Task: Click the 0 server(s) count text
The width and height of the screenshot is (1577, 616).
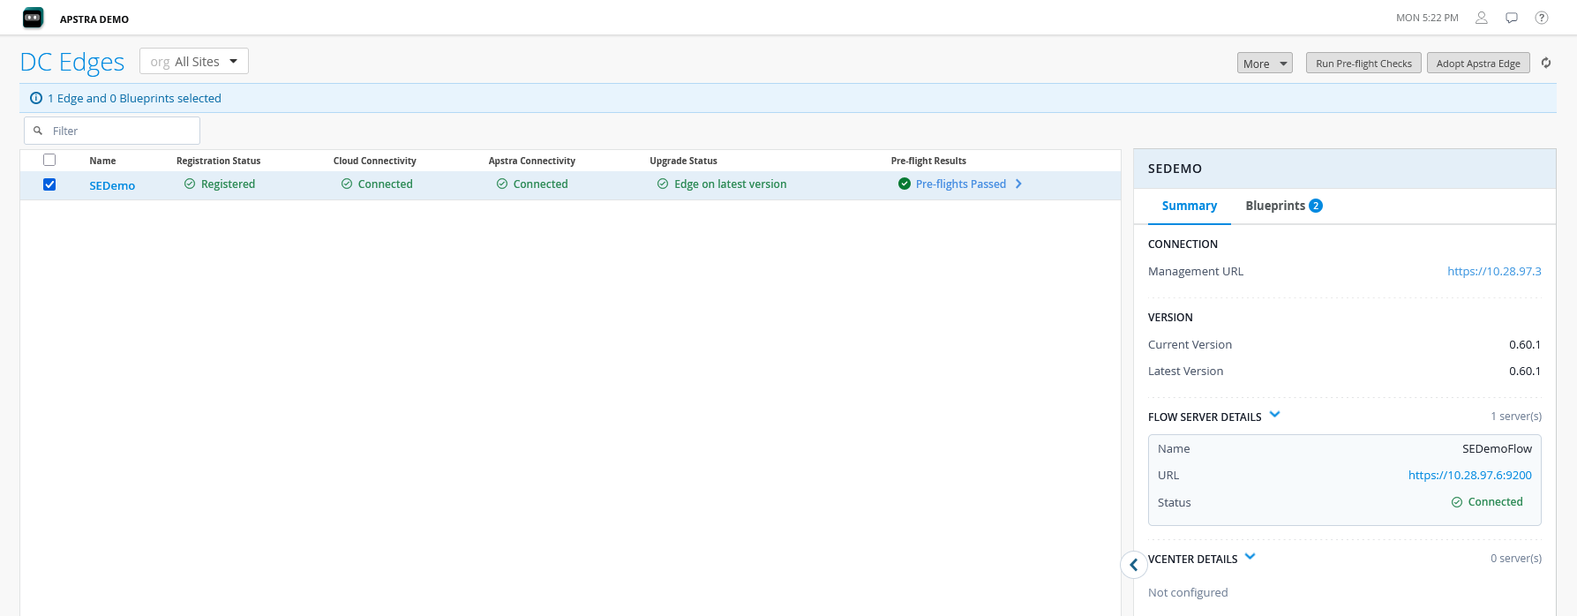Action: [1516, 558]
